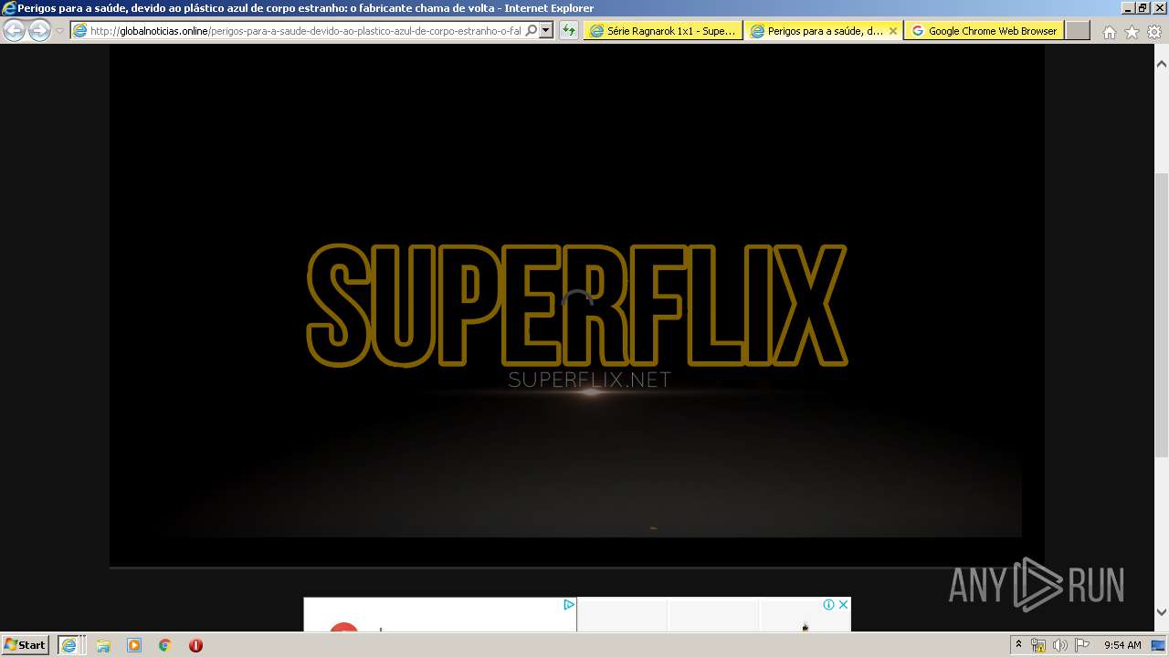The width and height of the screenshot is (1169, 657).
Task: Open the Home page icon
Action: pos(1109,32)
